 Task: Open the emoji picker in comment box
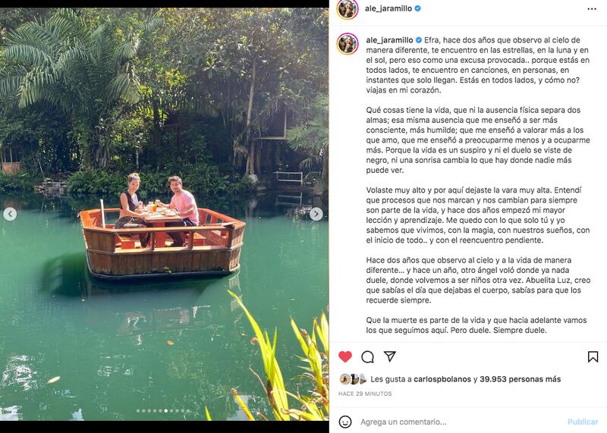point(345,422)
